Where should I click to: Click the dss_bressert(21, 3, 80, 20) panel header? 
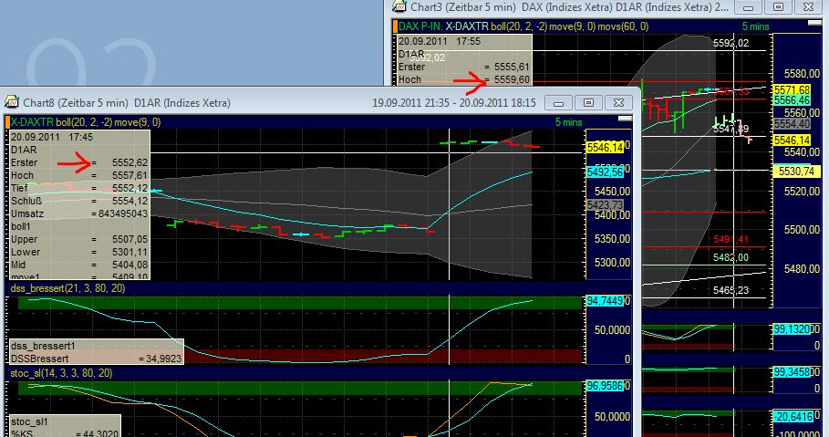(67, 288)
